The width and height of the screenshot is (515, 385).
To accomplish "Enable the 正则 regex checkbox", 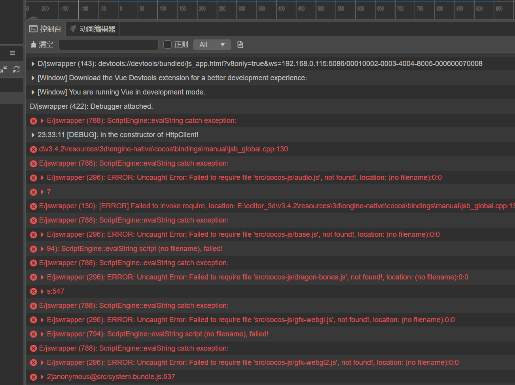I will (x=167, y=45).
